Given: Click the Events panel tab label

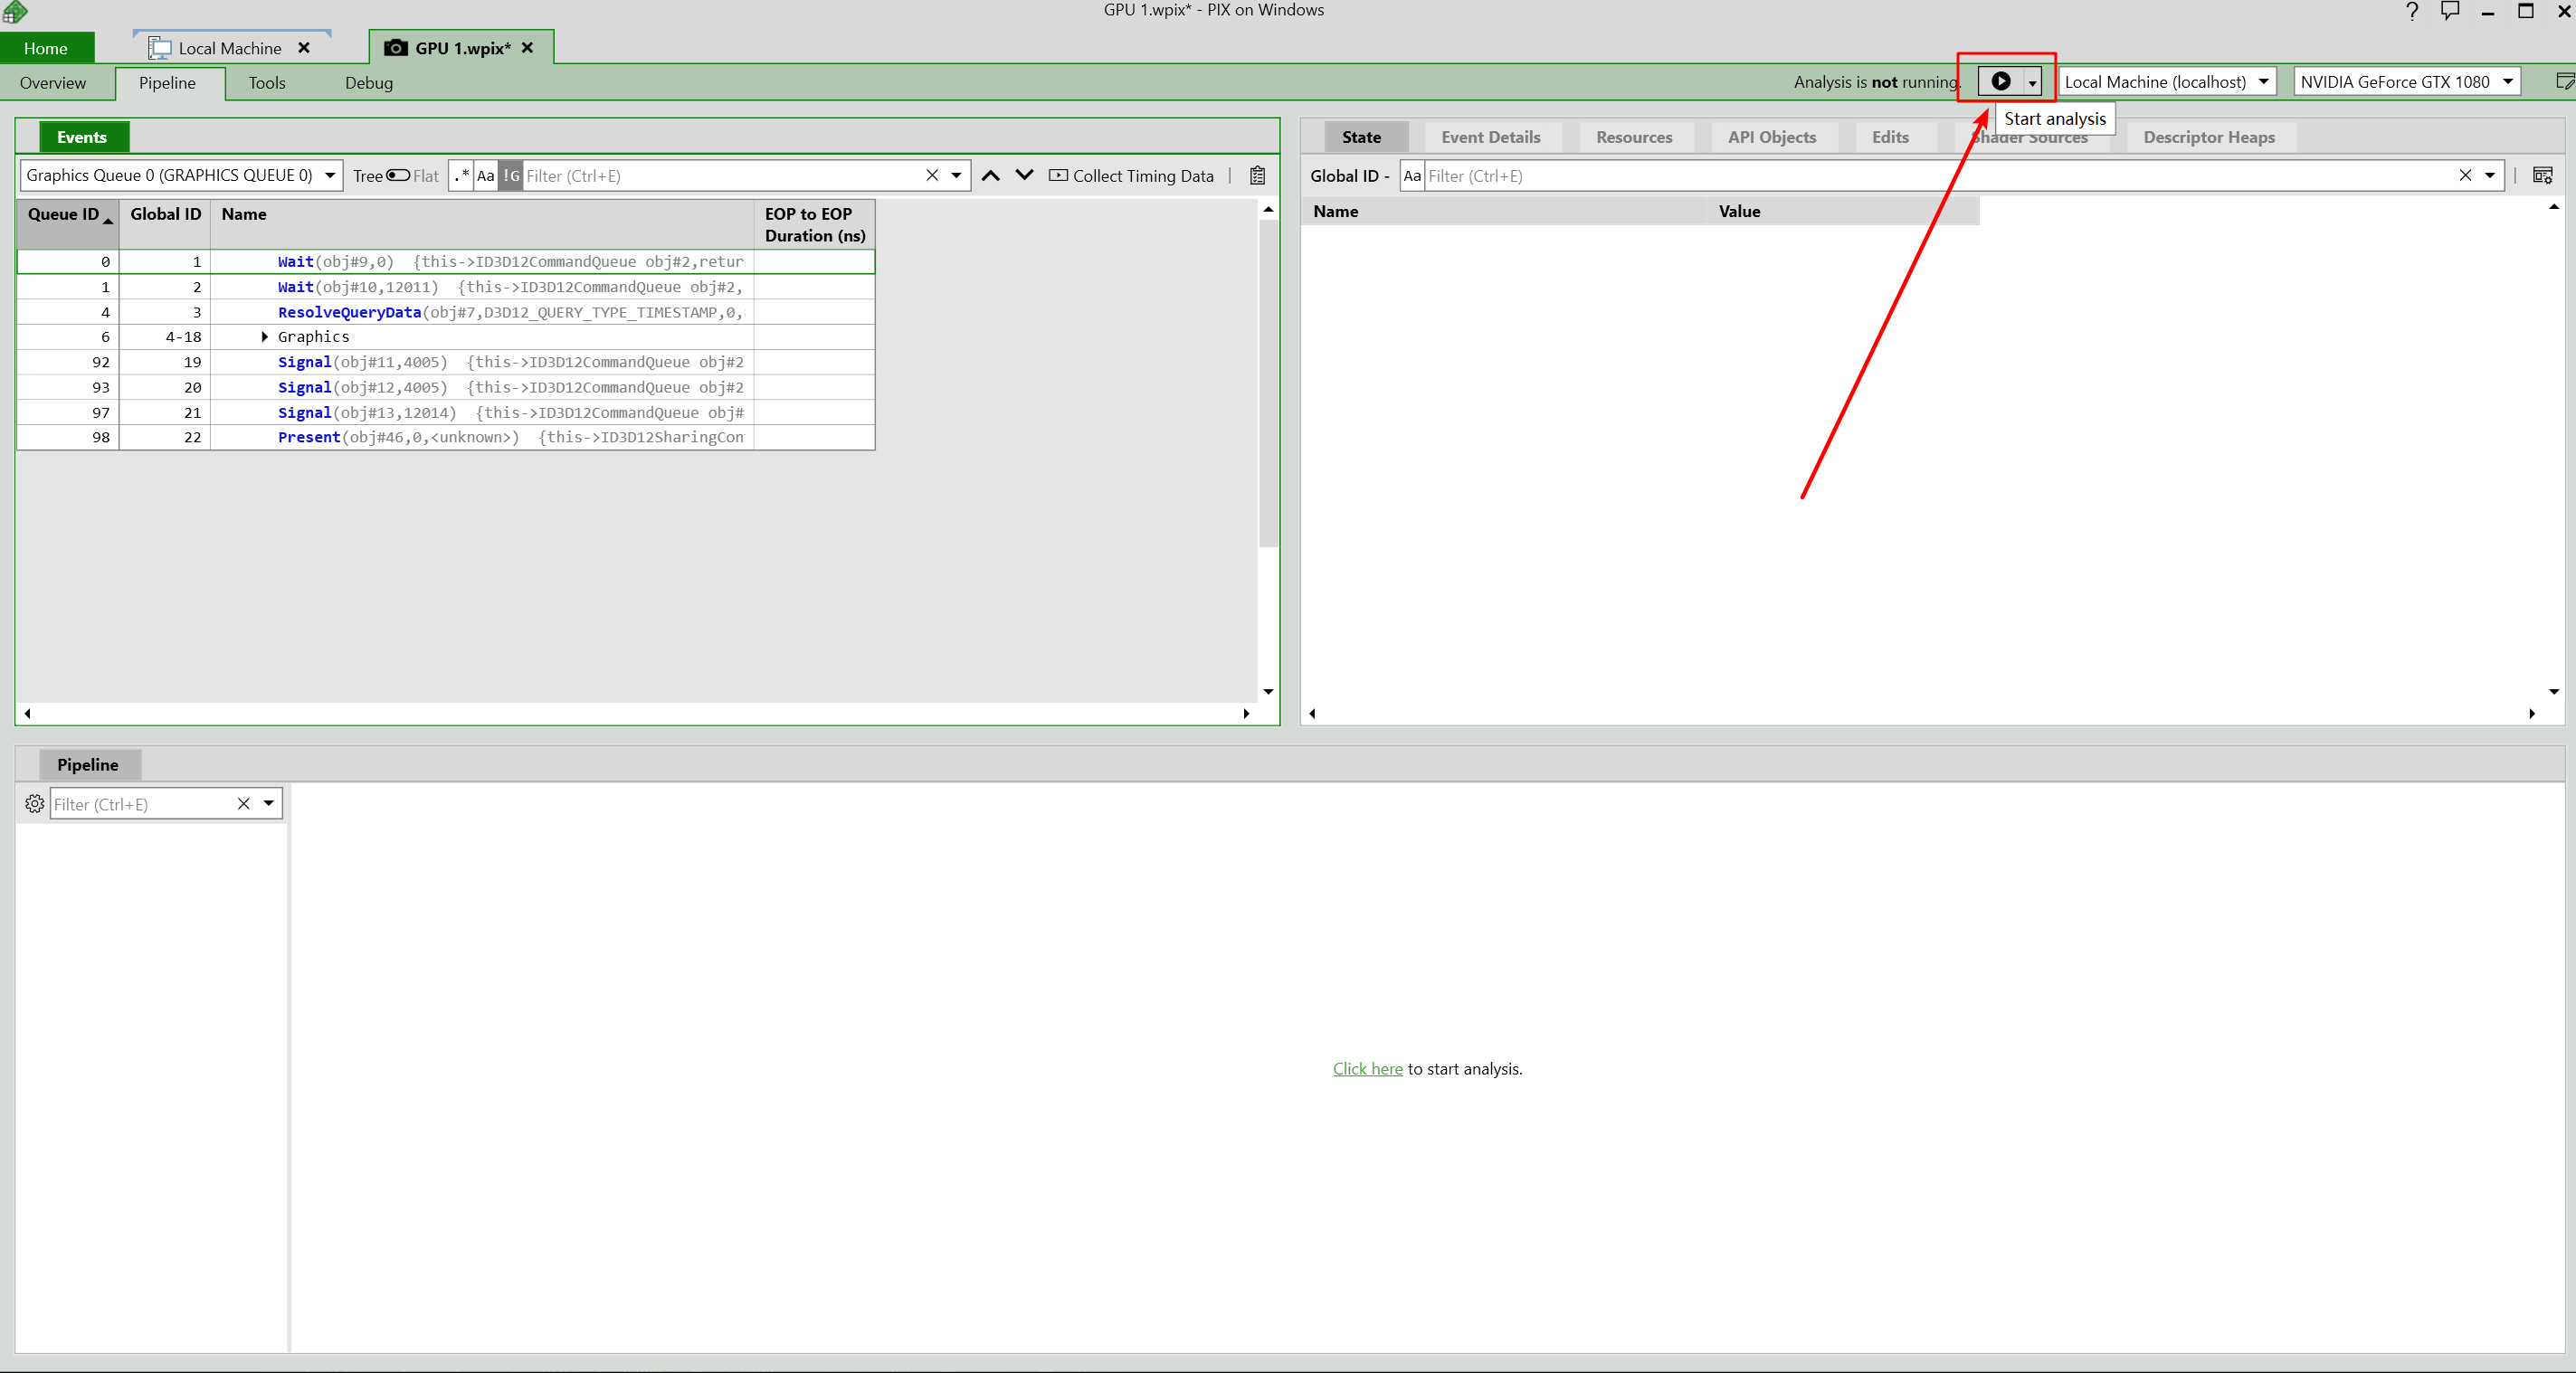Looking at the screenshot, I should 82,137.
